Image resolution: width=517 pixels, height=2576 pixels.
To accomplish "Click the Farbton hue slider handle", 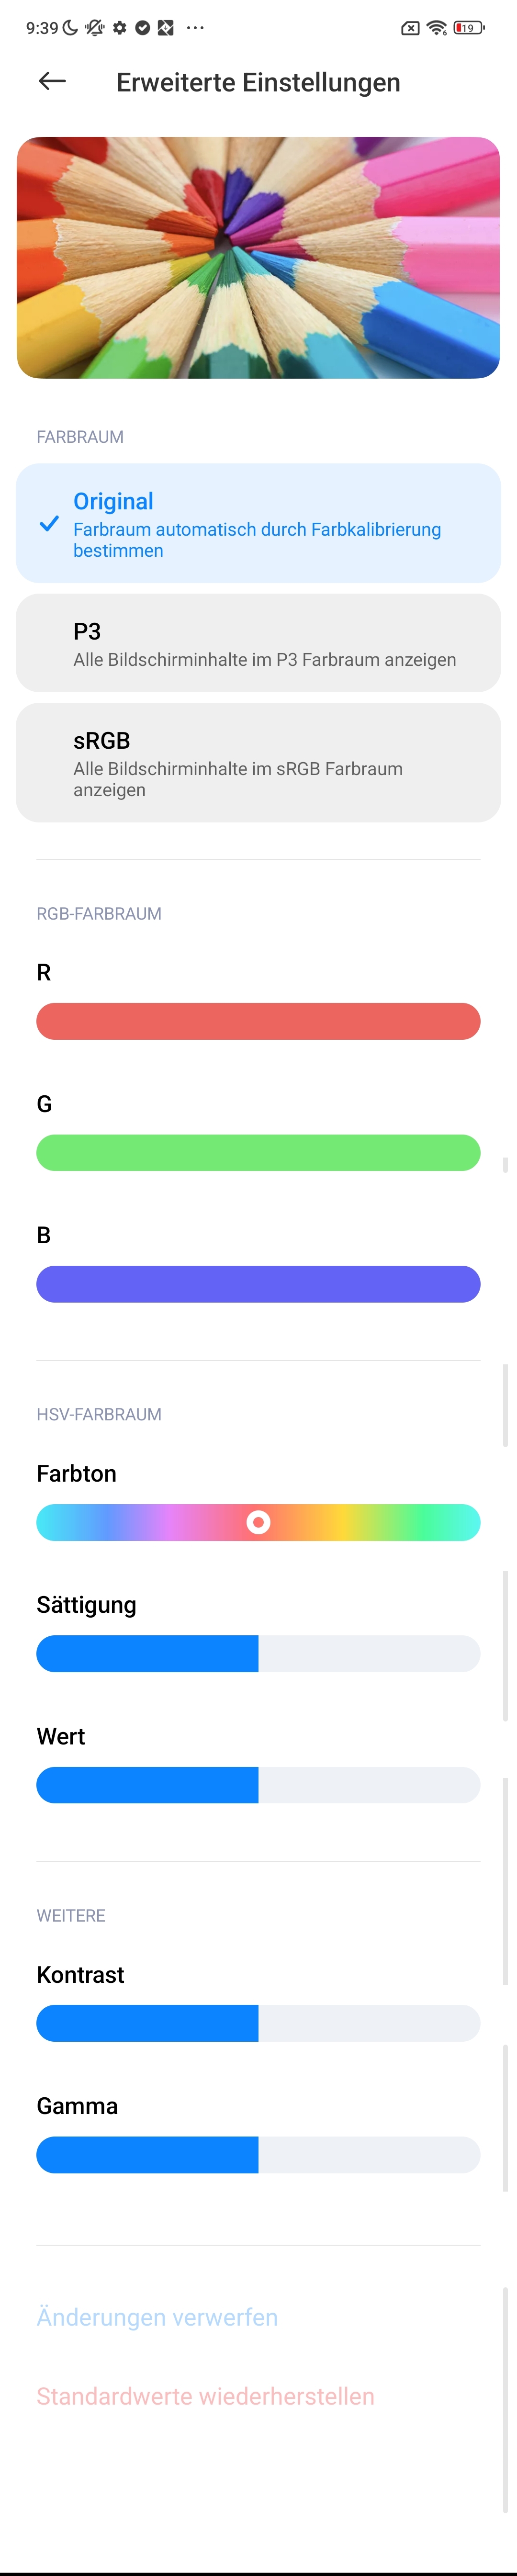I will (258, 1522).
